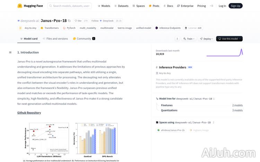
Task: Open the afrideva/Janus-Pro-1b space
Action: tap(171, 130)
